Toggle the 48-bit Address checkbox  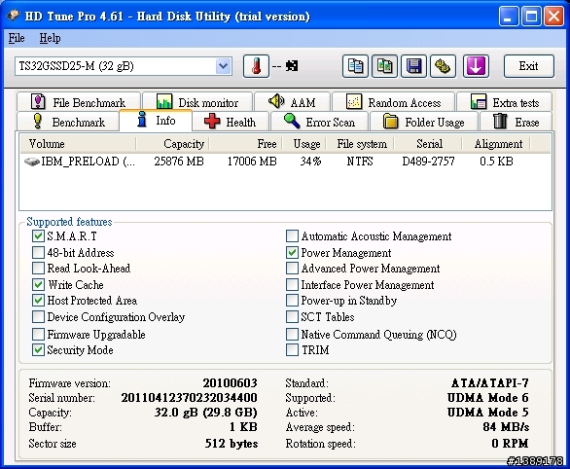pyautogui.click(x=38, y=252)
